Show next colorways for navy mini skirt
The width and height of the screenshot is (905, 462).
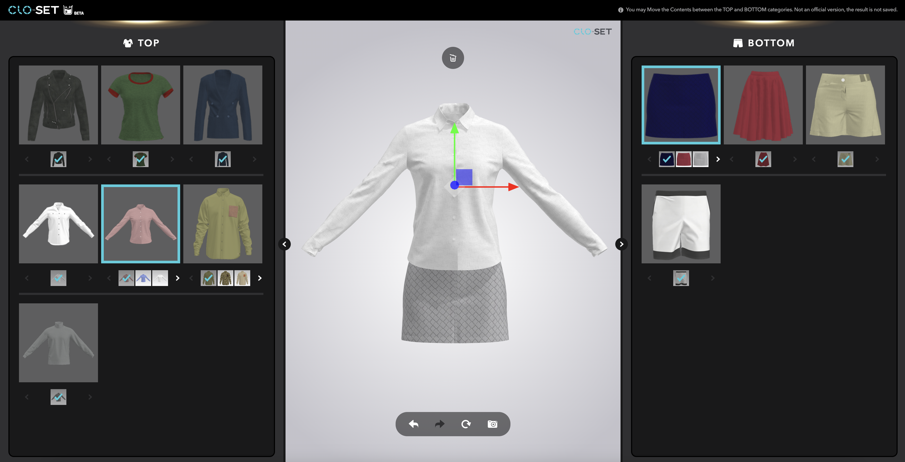pos(718,159)
